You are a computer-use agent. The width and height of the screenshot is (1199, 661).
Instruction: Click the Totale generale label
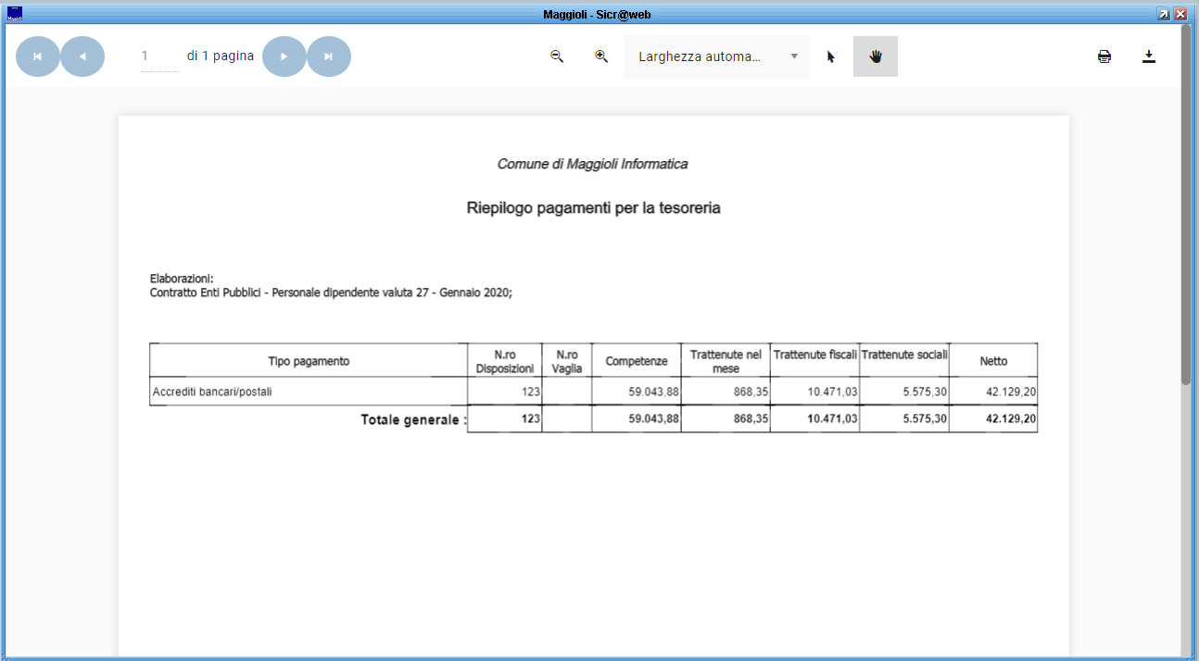pyautogui.click(x=413, y=420)
